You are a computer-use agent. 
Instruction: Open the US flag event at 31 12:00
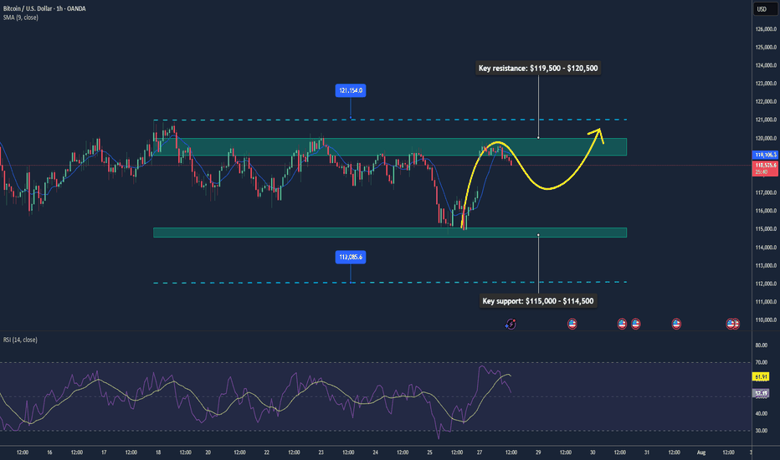pos(676,325)
